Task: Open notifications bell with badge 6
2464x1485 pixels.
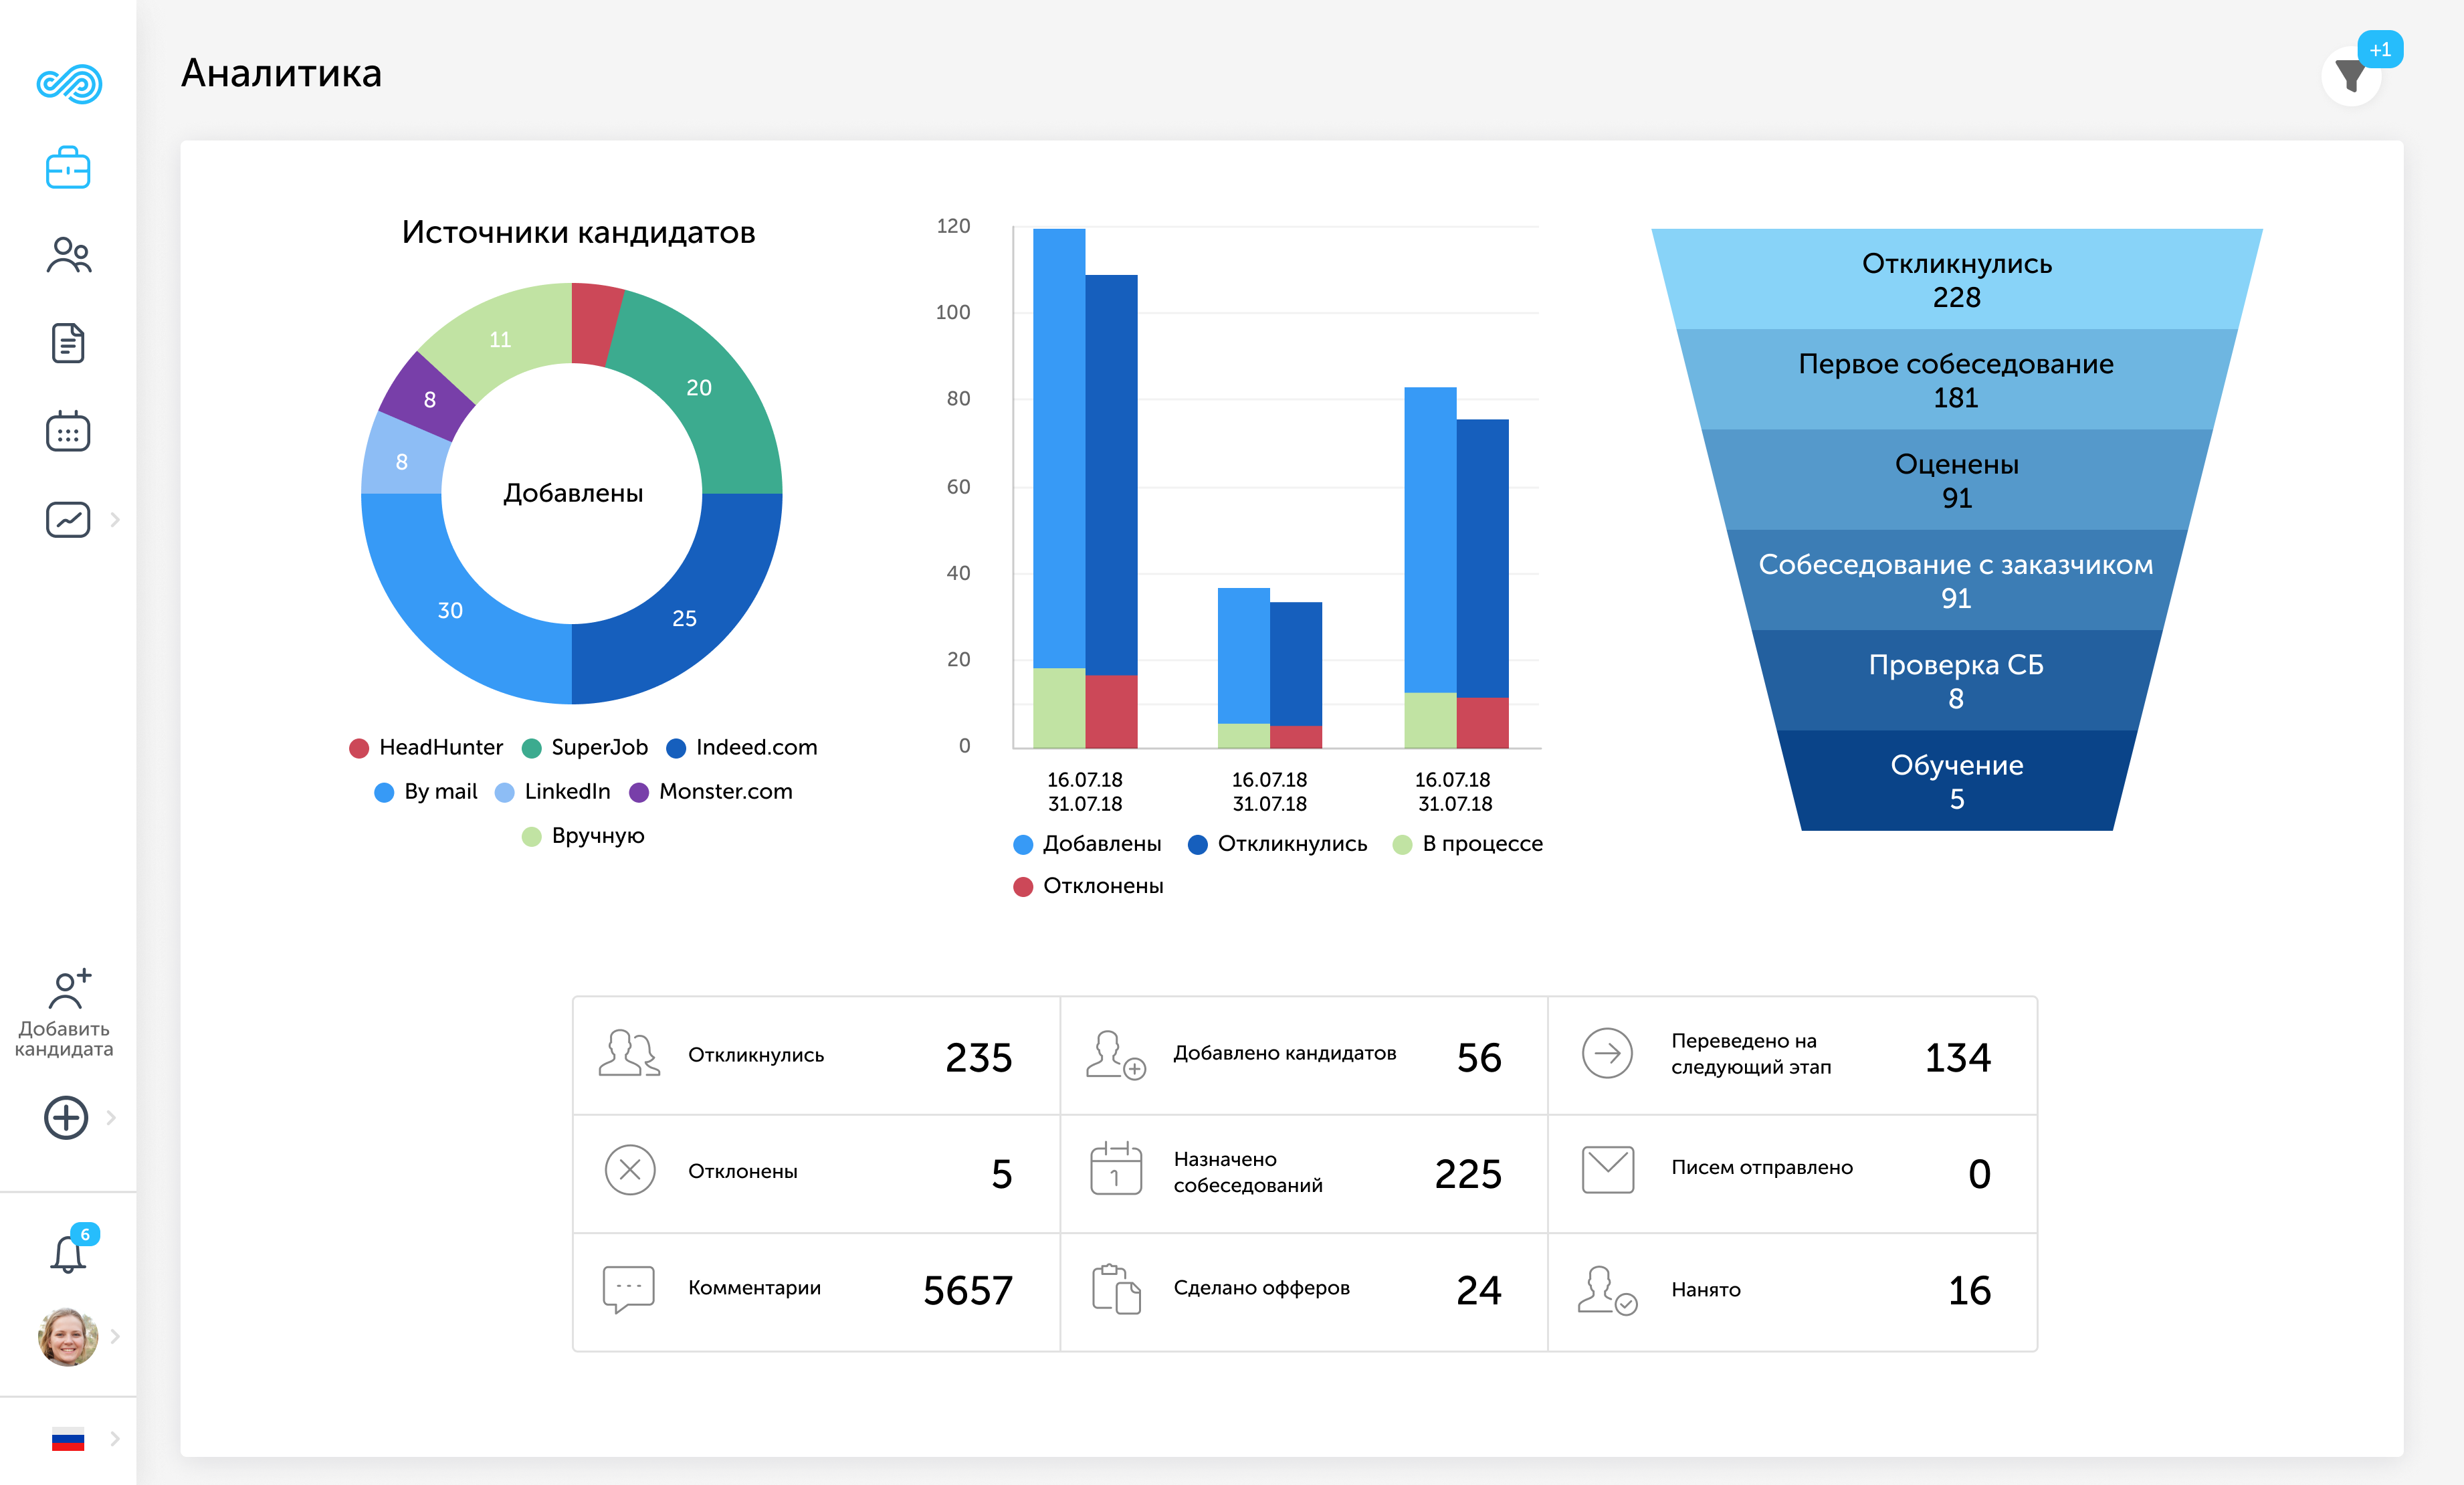Action: (68, 1253)
